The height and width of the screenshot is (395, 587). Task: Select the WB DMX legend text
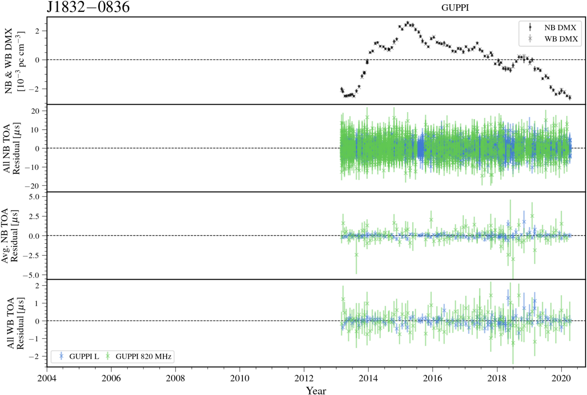(561, 39)
